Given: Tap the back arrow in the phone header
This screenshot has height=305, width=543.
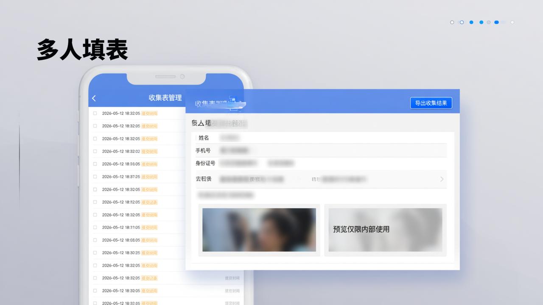Looking at the screenshot, I should coord(94,98).
